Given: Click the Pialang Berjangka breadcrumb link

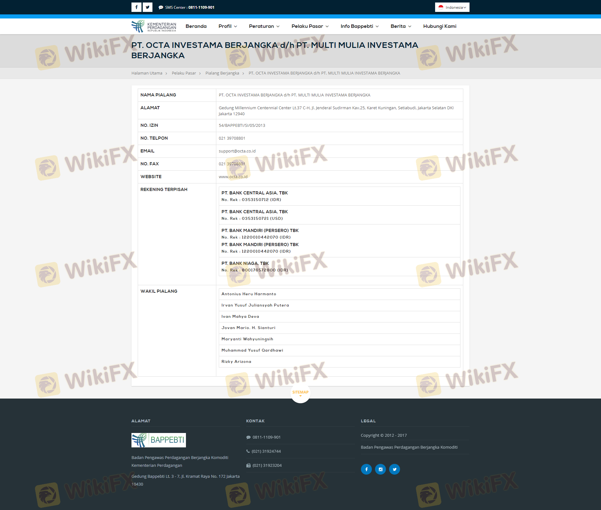Looking at the screenshot, I should pos(222,73).
